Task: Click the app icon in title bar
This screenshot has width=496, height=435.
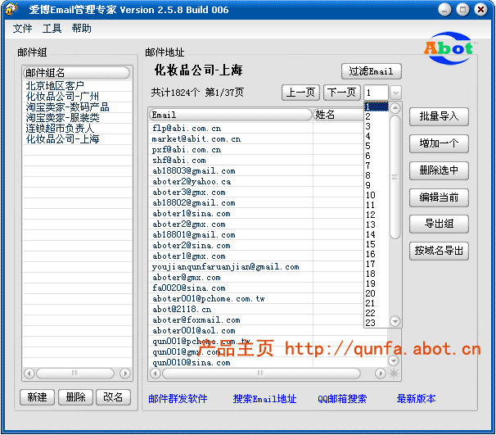Action: click(x=11, y=9)
